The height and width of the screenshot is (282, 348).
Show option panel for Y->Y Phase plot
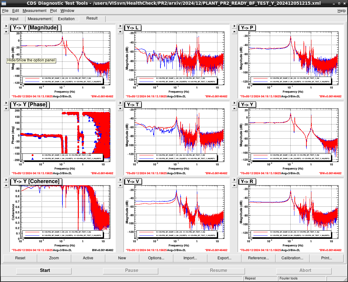click(6, 103)
